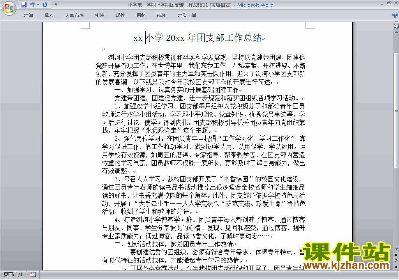Viewport: 399px width, 280px height.
Task: Toggle the ruler with the View Ruler icon
Action: [396, 26]
